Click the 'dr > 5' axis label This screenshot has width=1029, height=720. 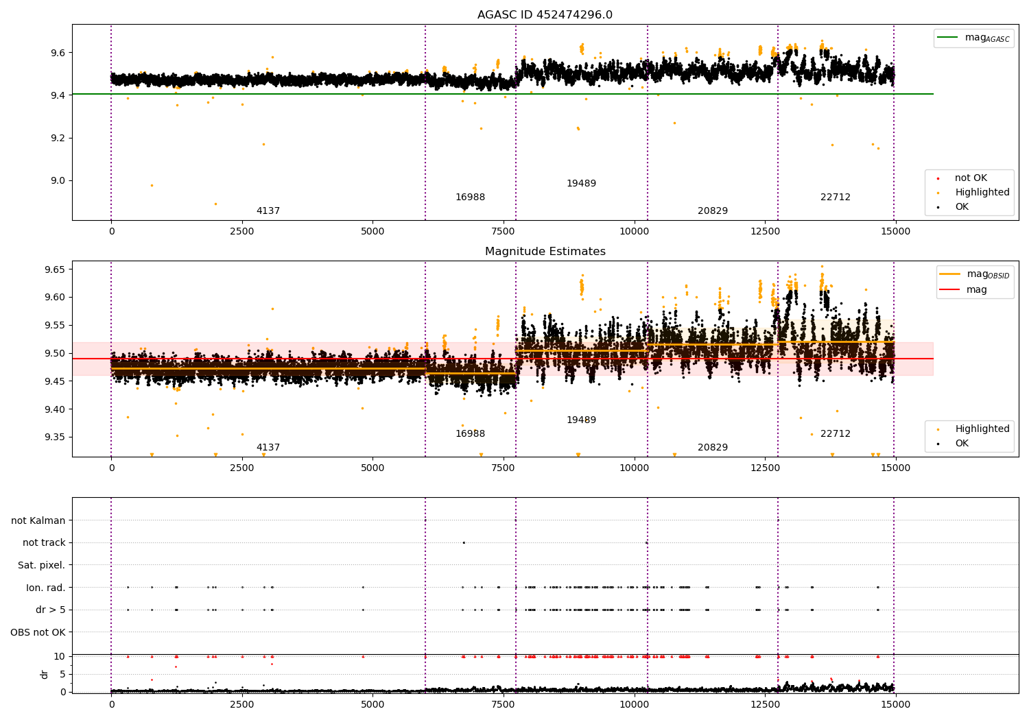(x=51, y=610)
